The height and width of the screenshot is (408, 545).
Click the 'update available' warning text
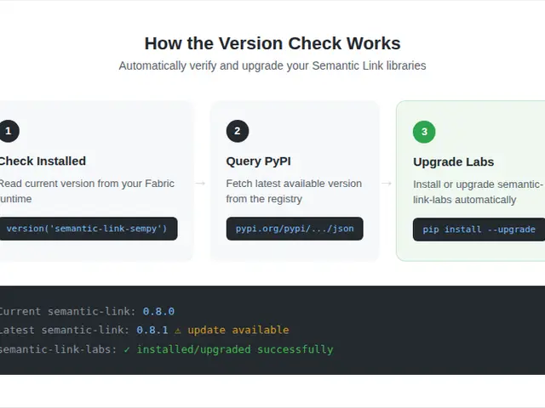238,330
